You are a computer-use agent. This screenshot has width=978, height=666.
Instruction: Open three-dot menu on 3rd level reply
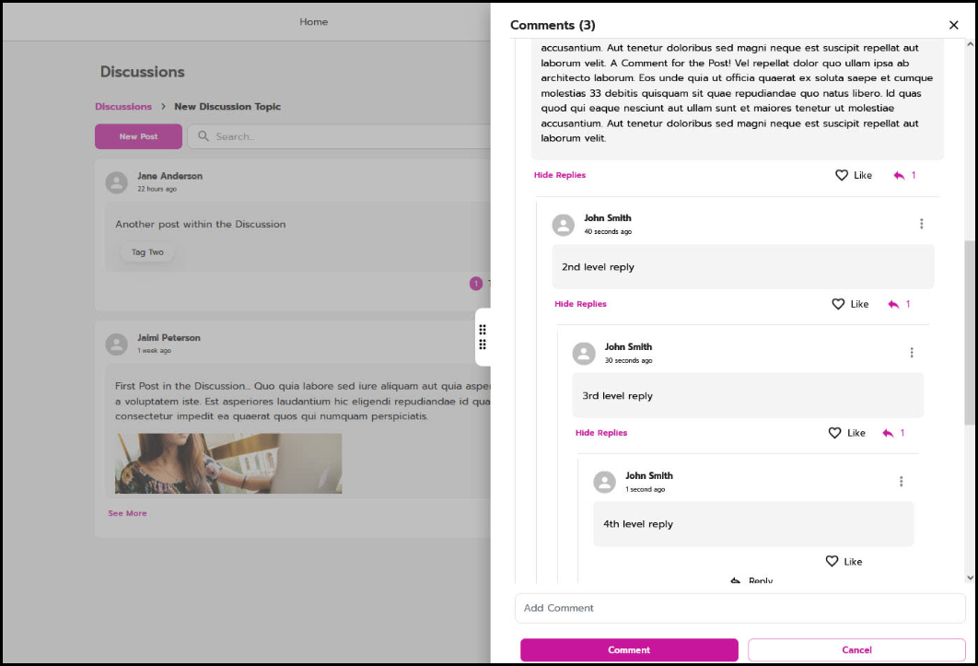911,353
